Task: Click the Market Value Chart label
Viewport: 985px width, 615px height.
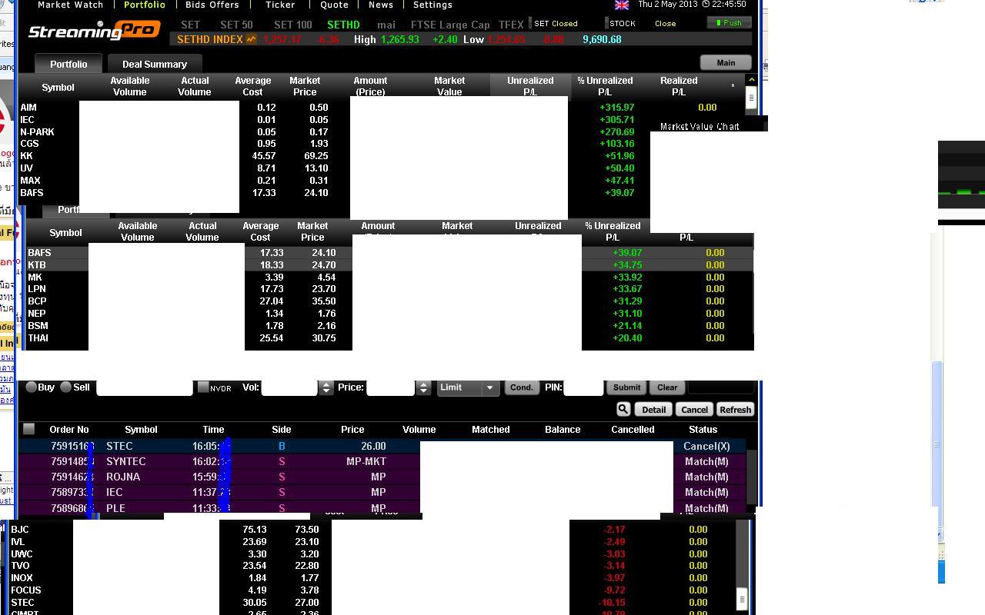Action: [700, 126]
